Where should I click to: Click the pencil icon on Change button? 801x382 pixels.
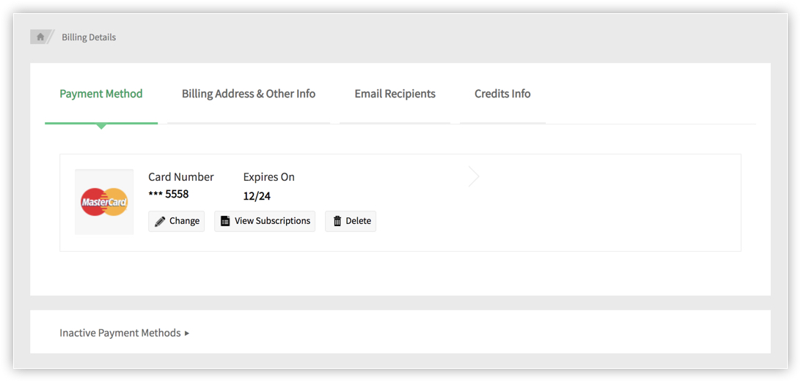pyautogui.click(x=160, y=222)
